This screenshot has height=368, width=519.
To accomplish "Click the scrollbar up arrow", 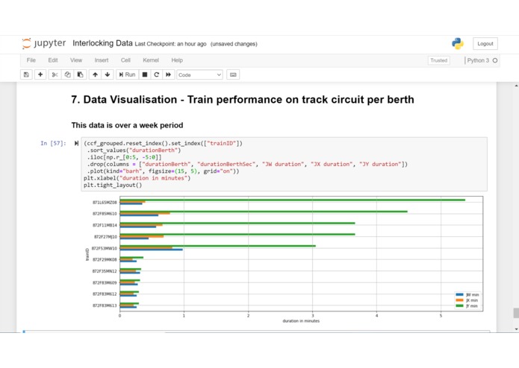I will [516, 86].
